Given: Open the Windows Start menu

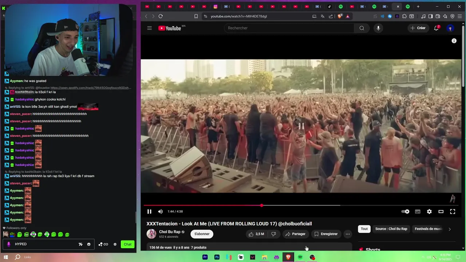Looking at the screenshot, I should coord(6,257).
